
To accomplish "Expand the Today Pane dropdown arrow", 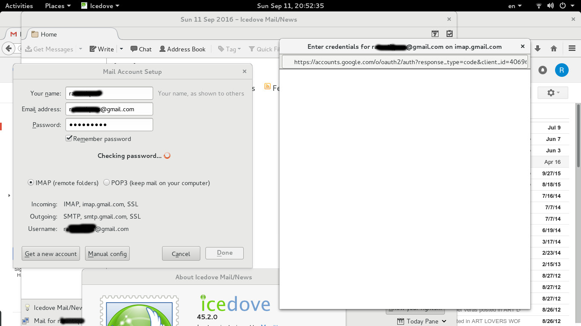I will [444, 321].
